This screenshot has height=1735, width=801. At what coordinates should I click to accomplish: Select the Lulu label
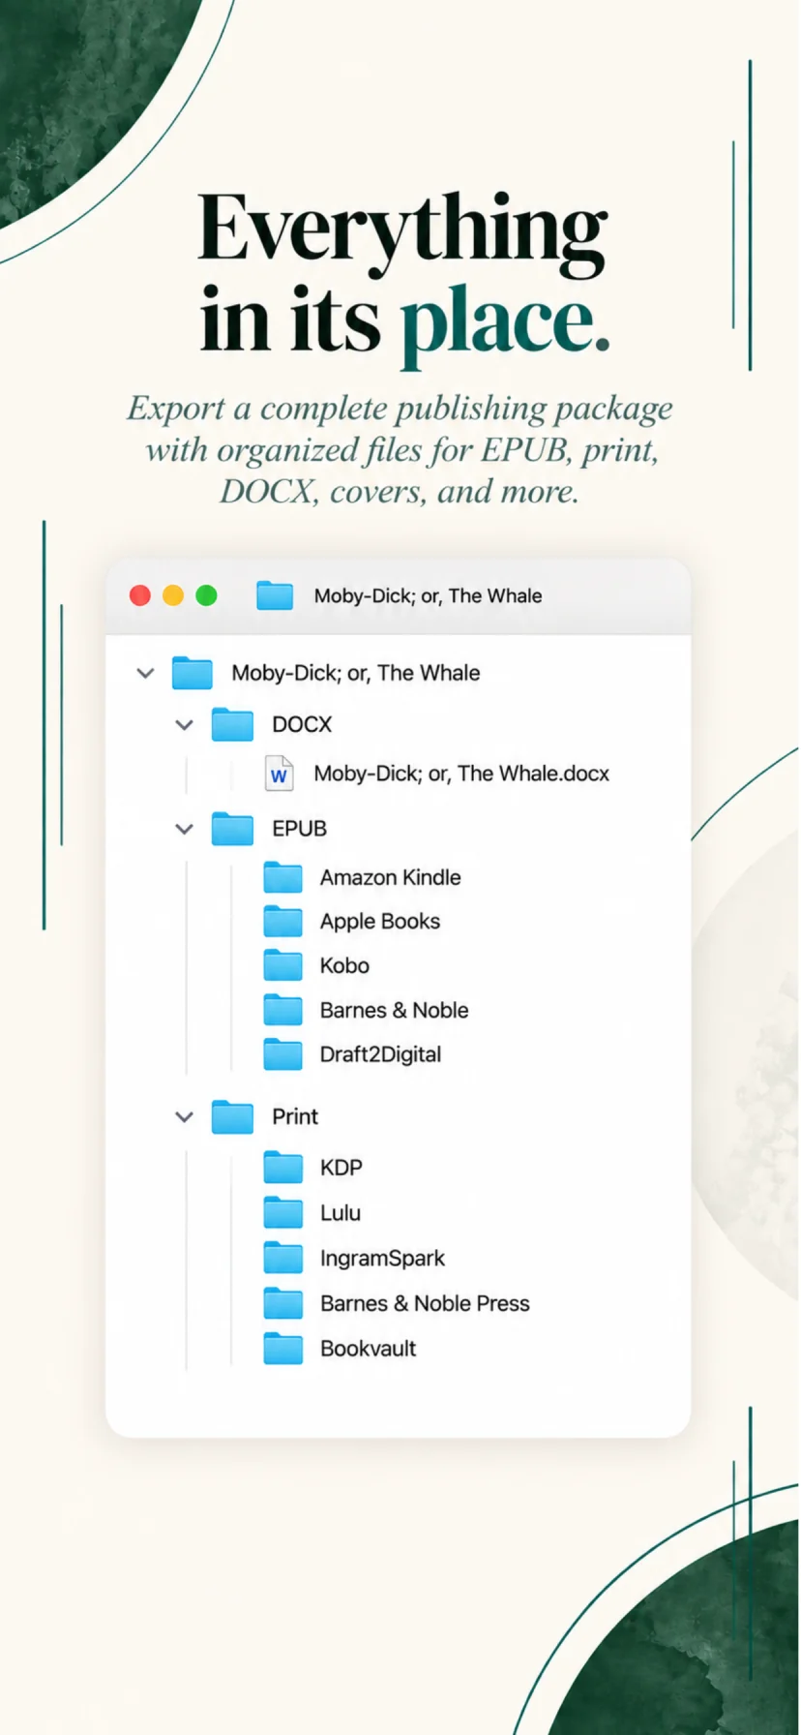pos(341,1212)
